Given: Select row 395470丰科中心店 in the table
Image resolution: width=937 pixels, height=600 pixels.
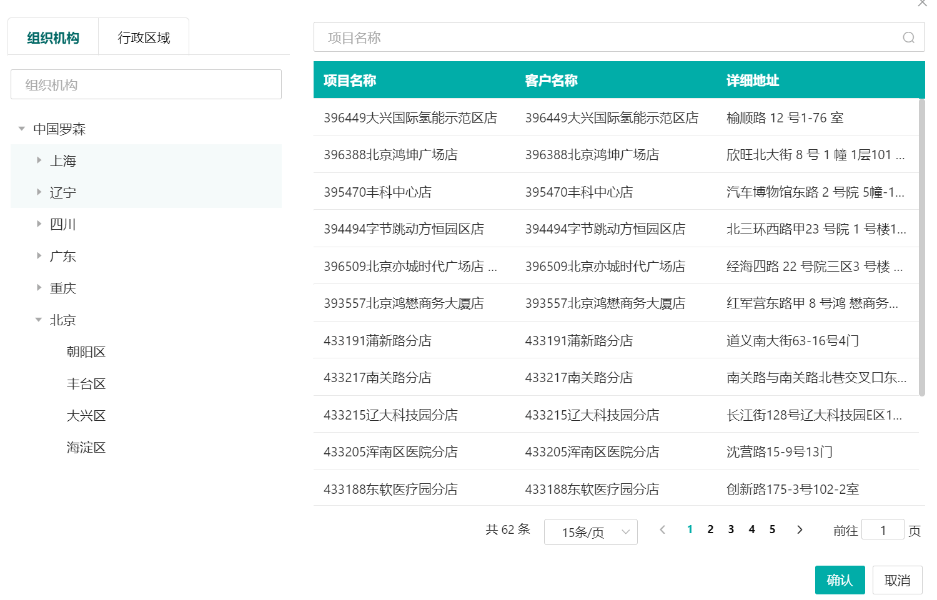Looking at the screenshot, I should 377,192.
